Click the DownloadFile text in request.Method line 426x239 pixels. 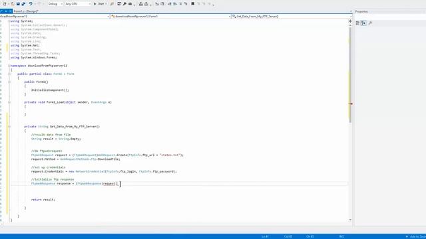[108, 159]
